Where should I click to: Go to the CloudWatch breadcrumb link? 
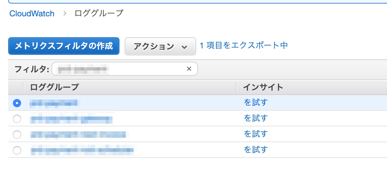32,14
